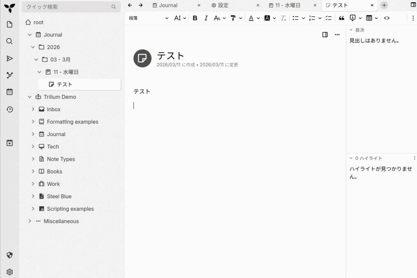Open the 段落 paragraph style dropdown
417x278 pixels.
(x=149, y=18)
